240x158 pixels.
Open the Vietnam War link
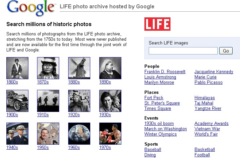(x=207, y=129)
